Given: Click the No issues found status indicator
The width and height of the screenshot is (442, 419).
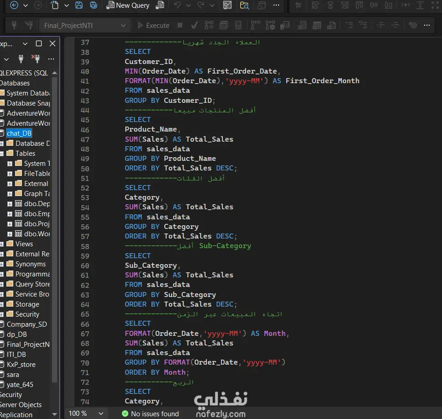Looking at the screenshot, I should point(150,414).
